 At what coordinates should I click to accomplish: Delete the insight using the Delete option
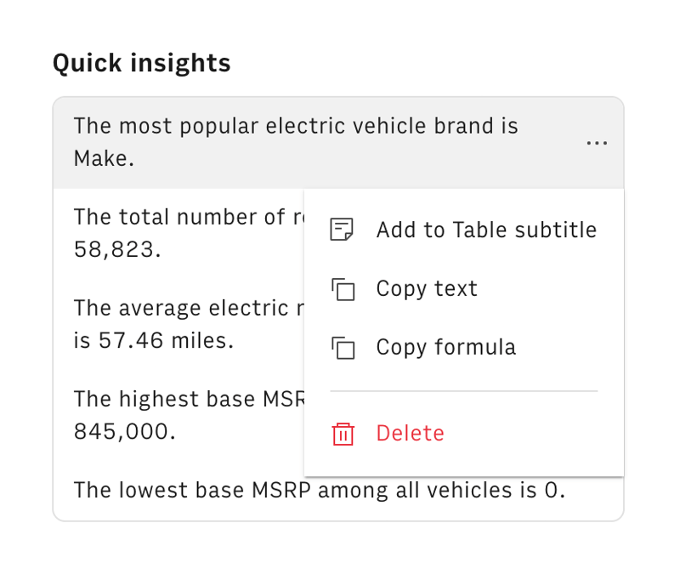(x=410, y=434)
